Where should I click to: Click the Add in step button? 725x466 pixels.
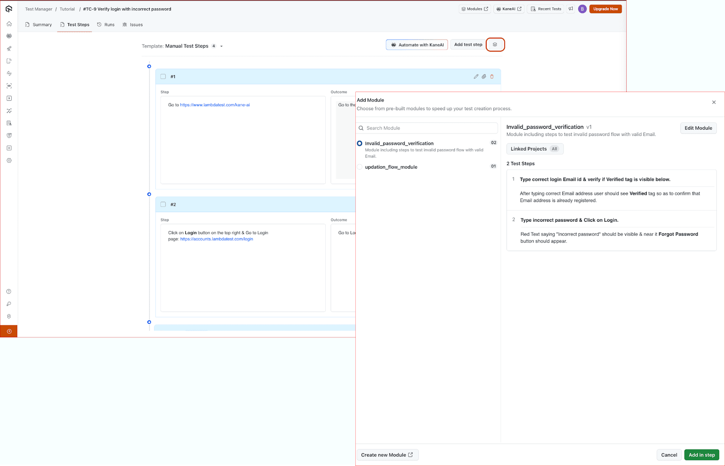(701, 455)
